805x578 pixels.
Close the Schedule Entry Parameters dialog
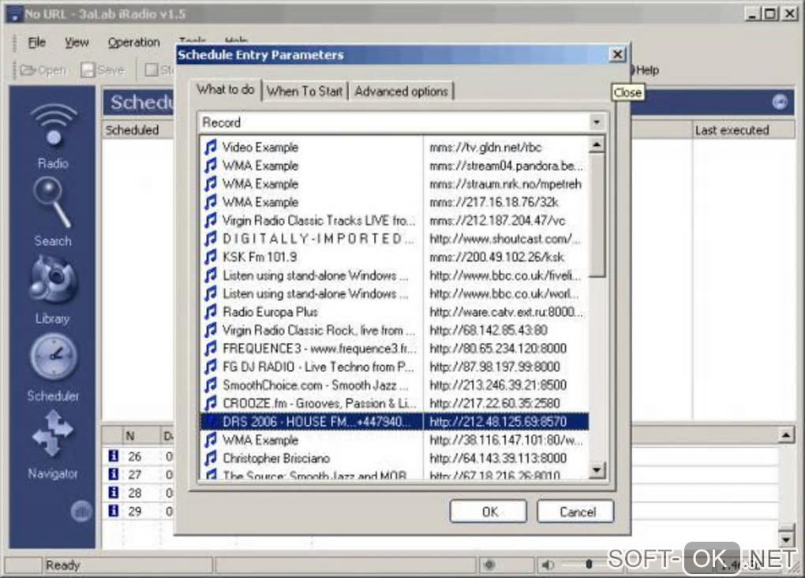617,54
